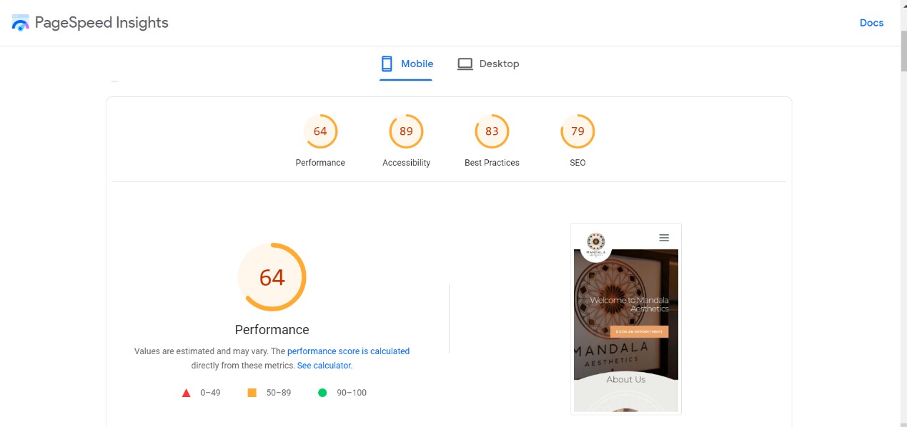The image size is (907, 427).
Task: Click the PageSpeed Insights logo icon
Action: click(x=20, y=22)
